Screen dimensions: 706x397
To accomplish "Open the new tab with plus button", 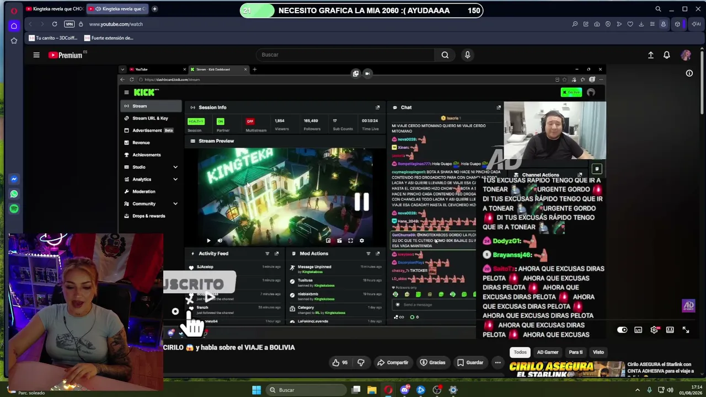I will [x=154, y=9].
